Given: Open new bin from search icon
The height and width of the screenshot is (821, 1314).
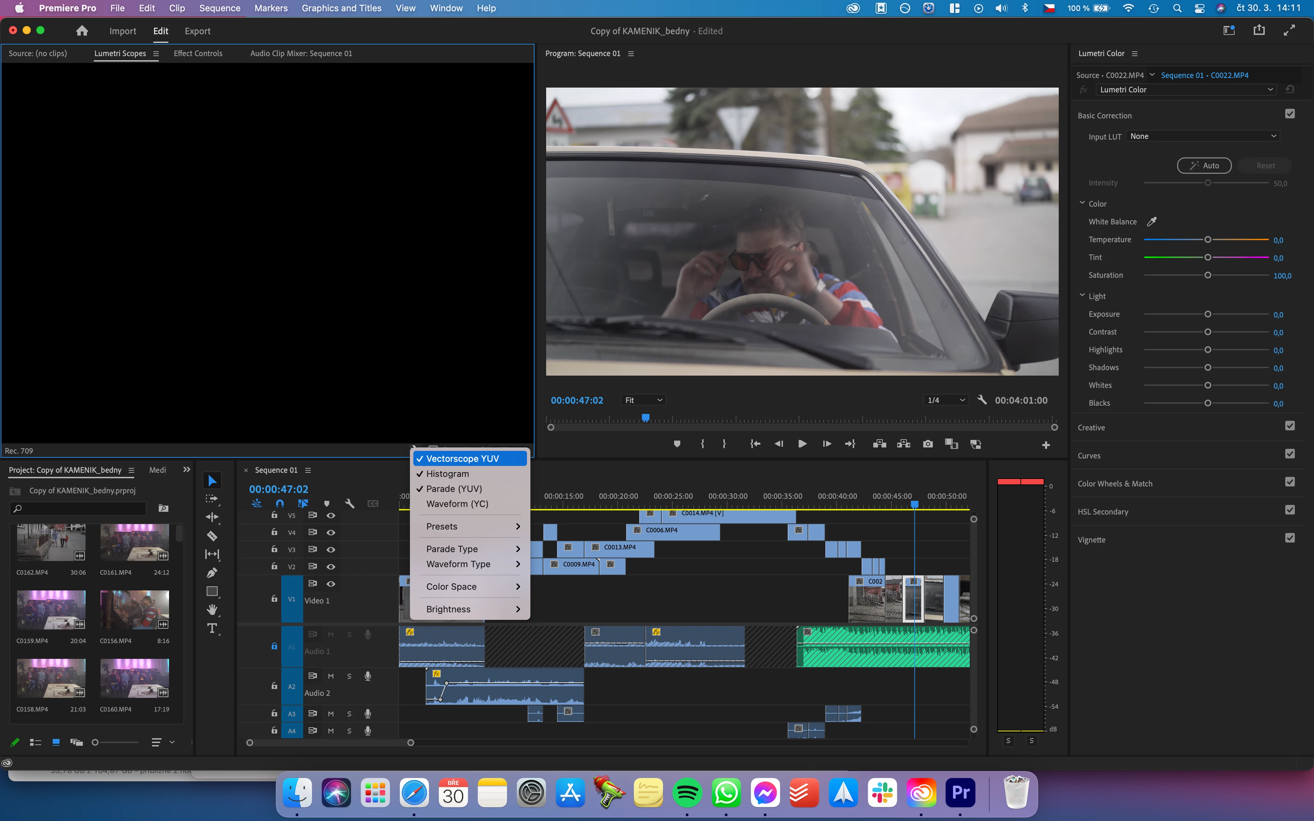Looking at the screenshot, I should click(163, 508).
